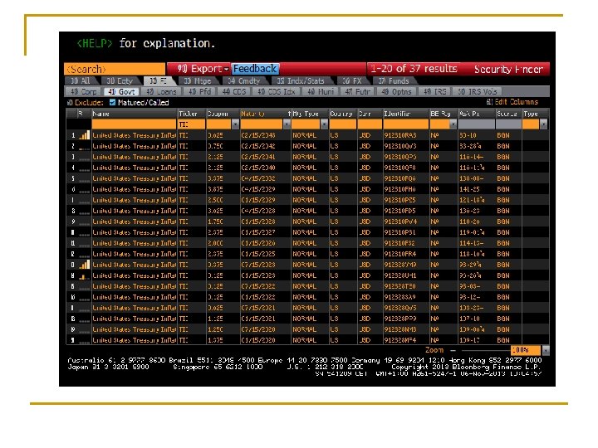The height and width of the screenshot is (448, 598).
Task: Expand the Export menu arrow
Action: click(226, 69)
